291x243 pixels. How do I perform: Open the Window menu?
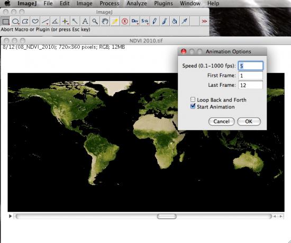tap(190, 3)
